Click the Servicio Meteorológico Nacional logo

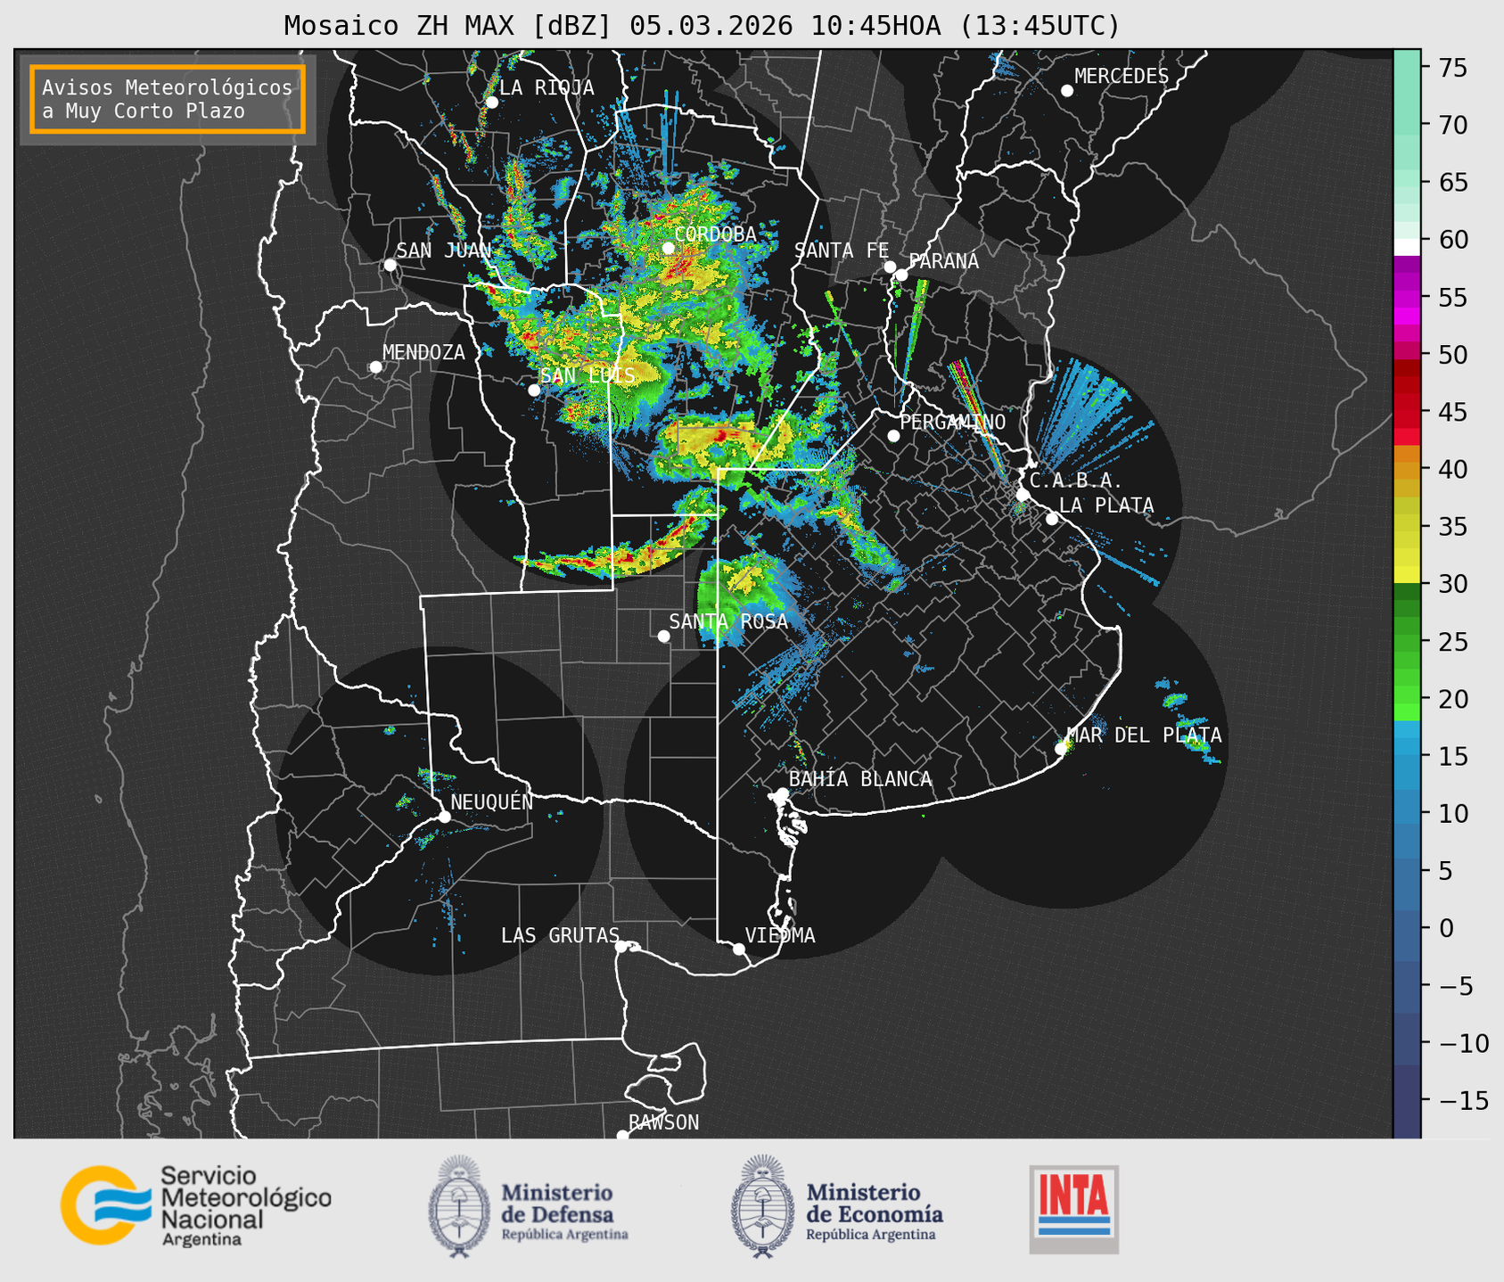195,1205
